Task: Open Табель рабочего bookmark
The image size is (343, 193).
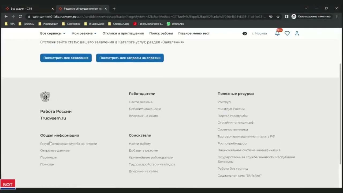Action: [148, 24]
